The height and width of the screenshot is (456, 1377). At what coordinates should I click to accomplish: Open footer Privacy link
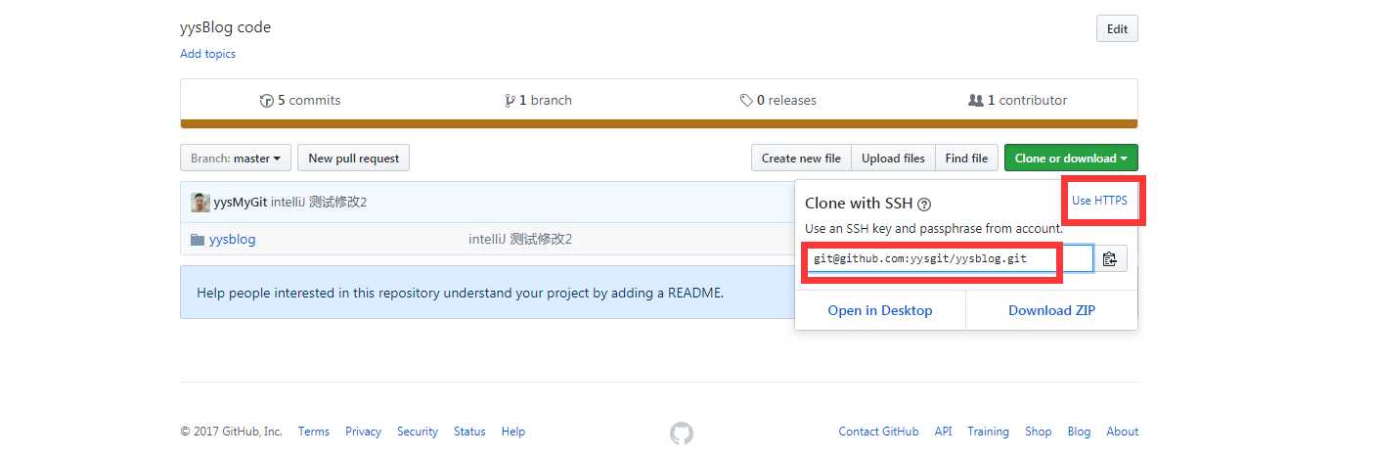tap(363, 432)
